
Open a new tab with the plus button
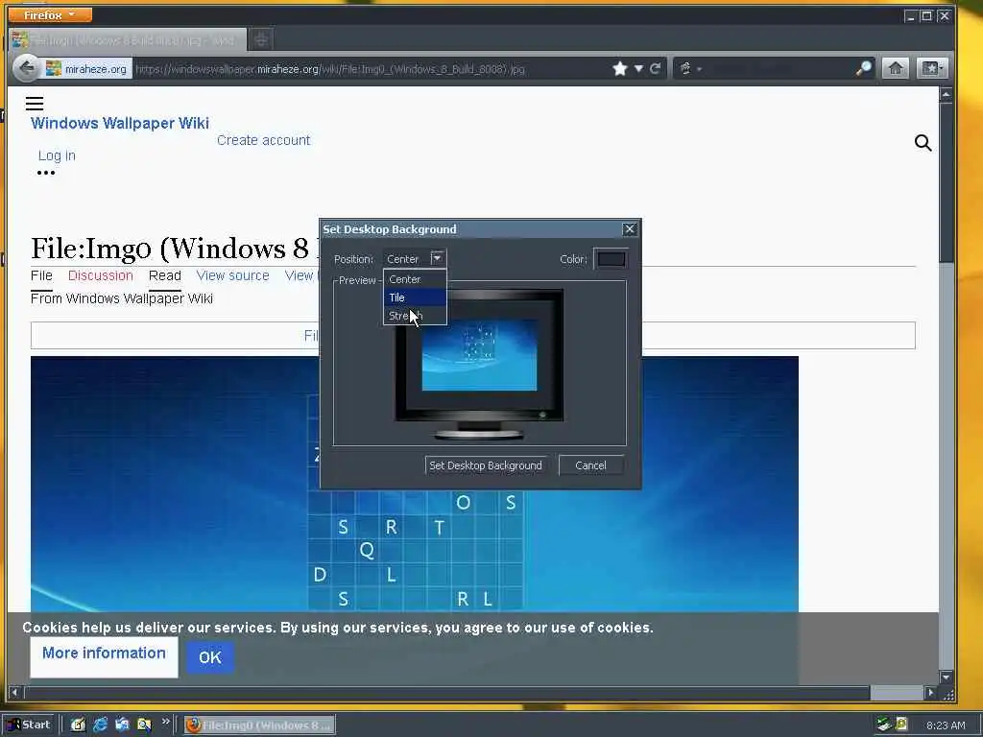point(261,39)
